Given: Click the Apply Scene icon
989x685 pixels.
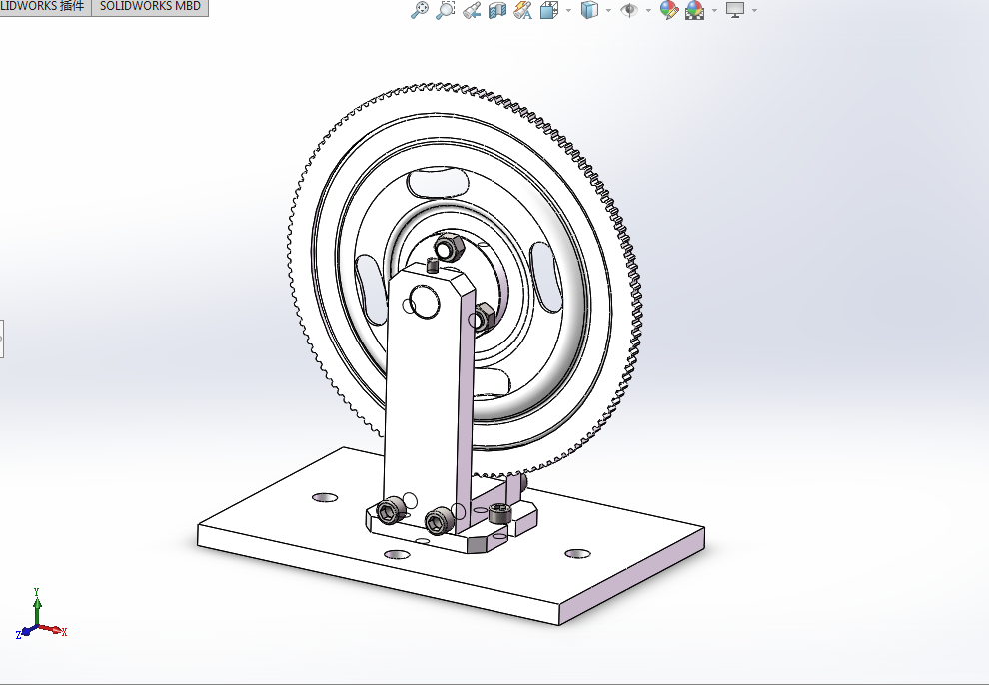Looking at the screenshot, I should (694, 9).
